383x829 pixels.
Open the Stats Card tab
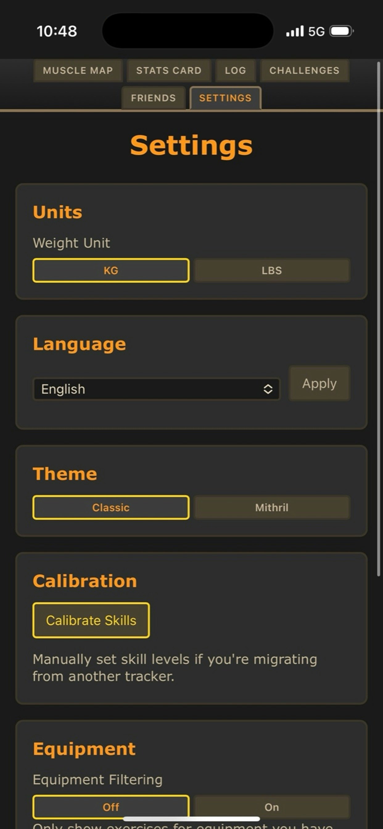[169, 71]
